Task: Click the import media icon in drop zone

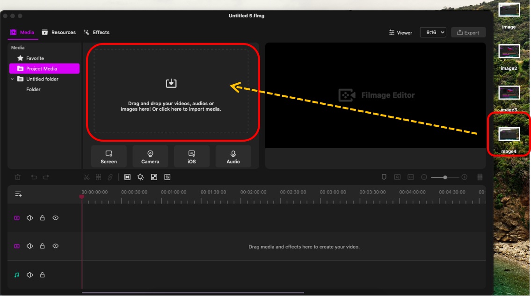Action: 171,83
